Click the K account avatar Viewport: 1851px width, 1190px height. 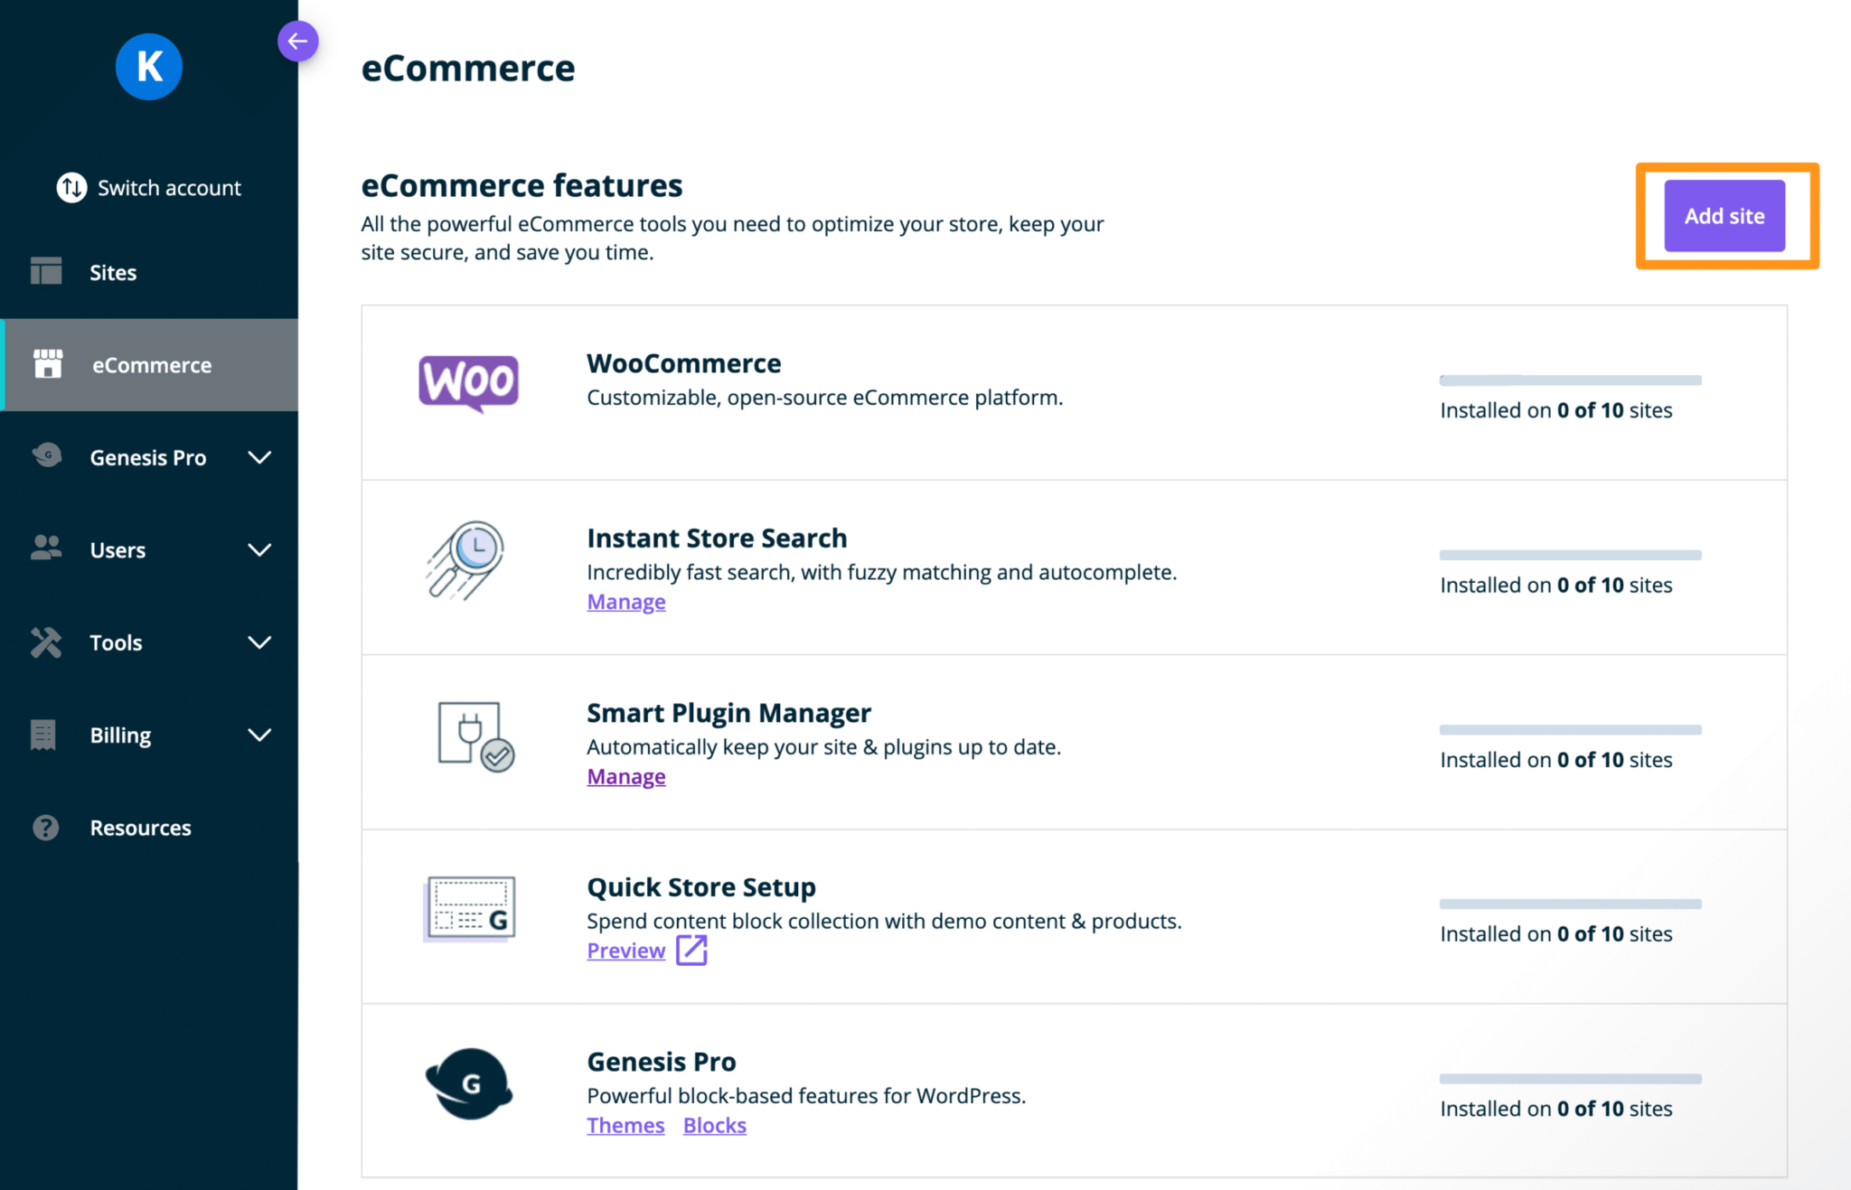pyautogui.click(x=148, y=66)
